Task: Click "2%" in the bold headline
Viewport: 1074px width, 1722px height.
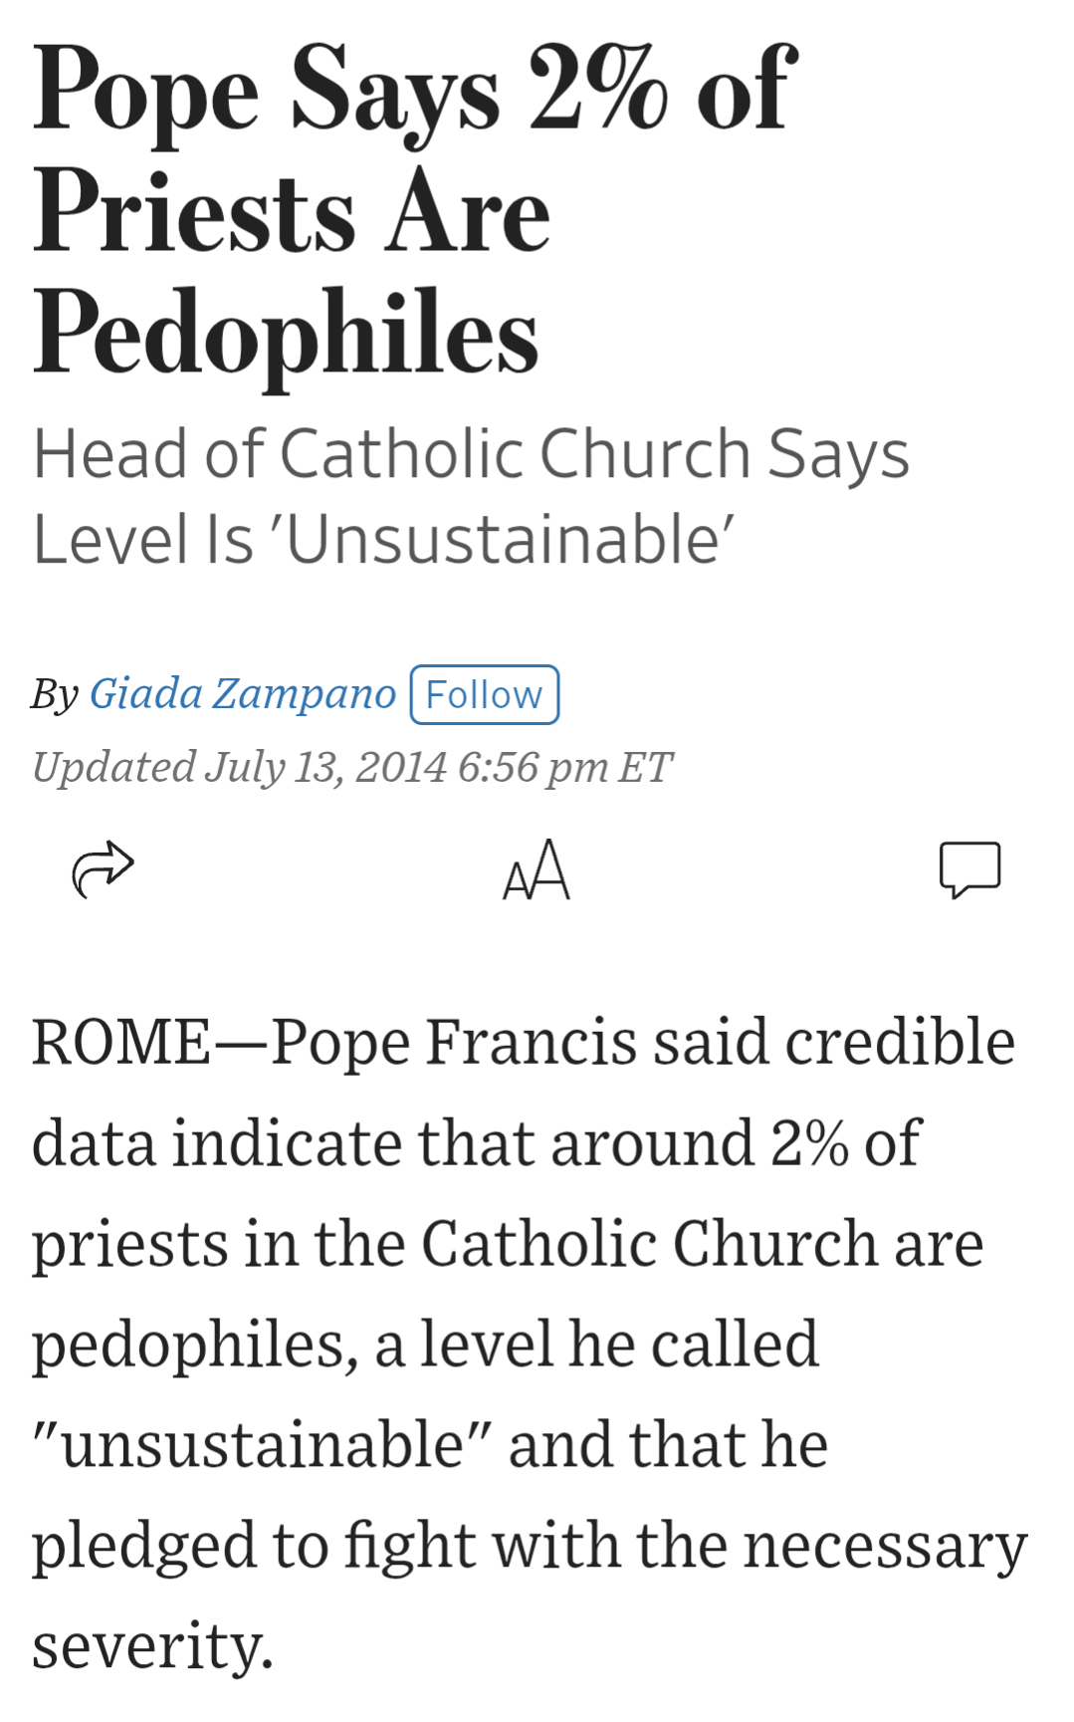Action: click(x=597, y=90)
